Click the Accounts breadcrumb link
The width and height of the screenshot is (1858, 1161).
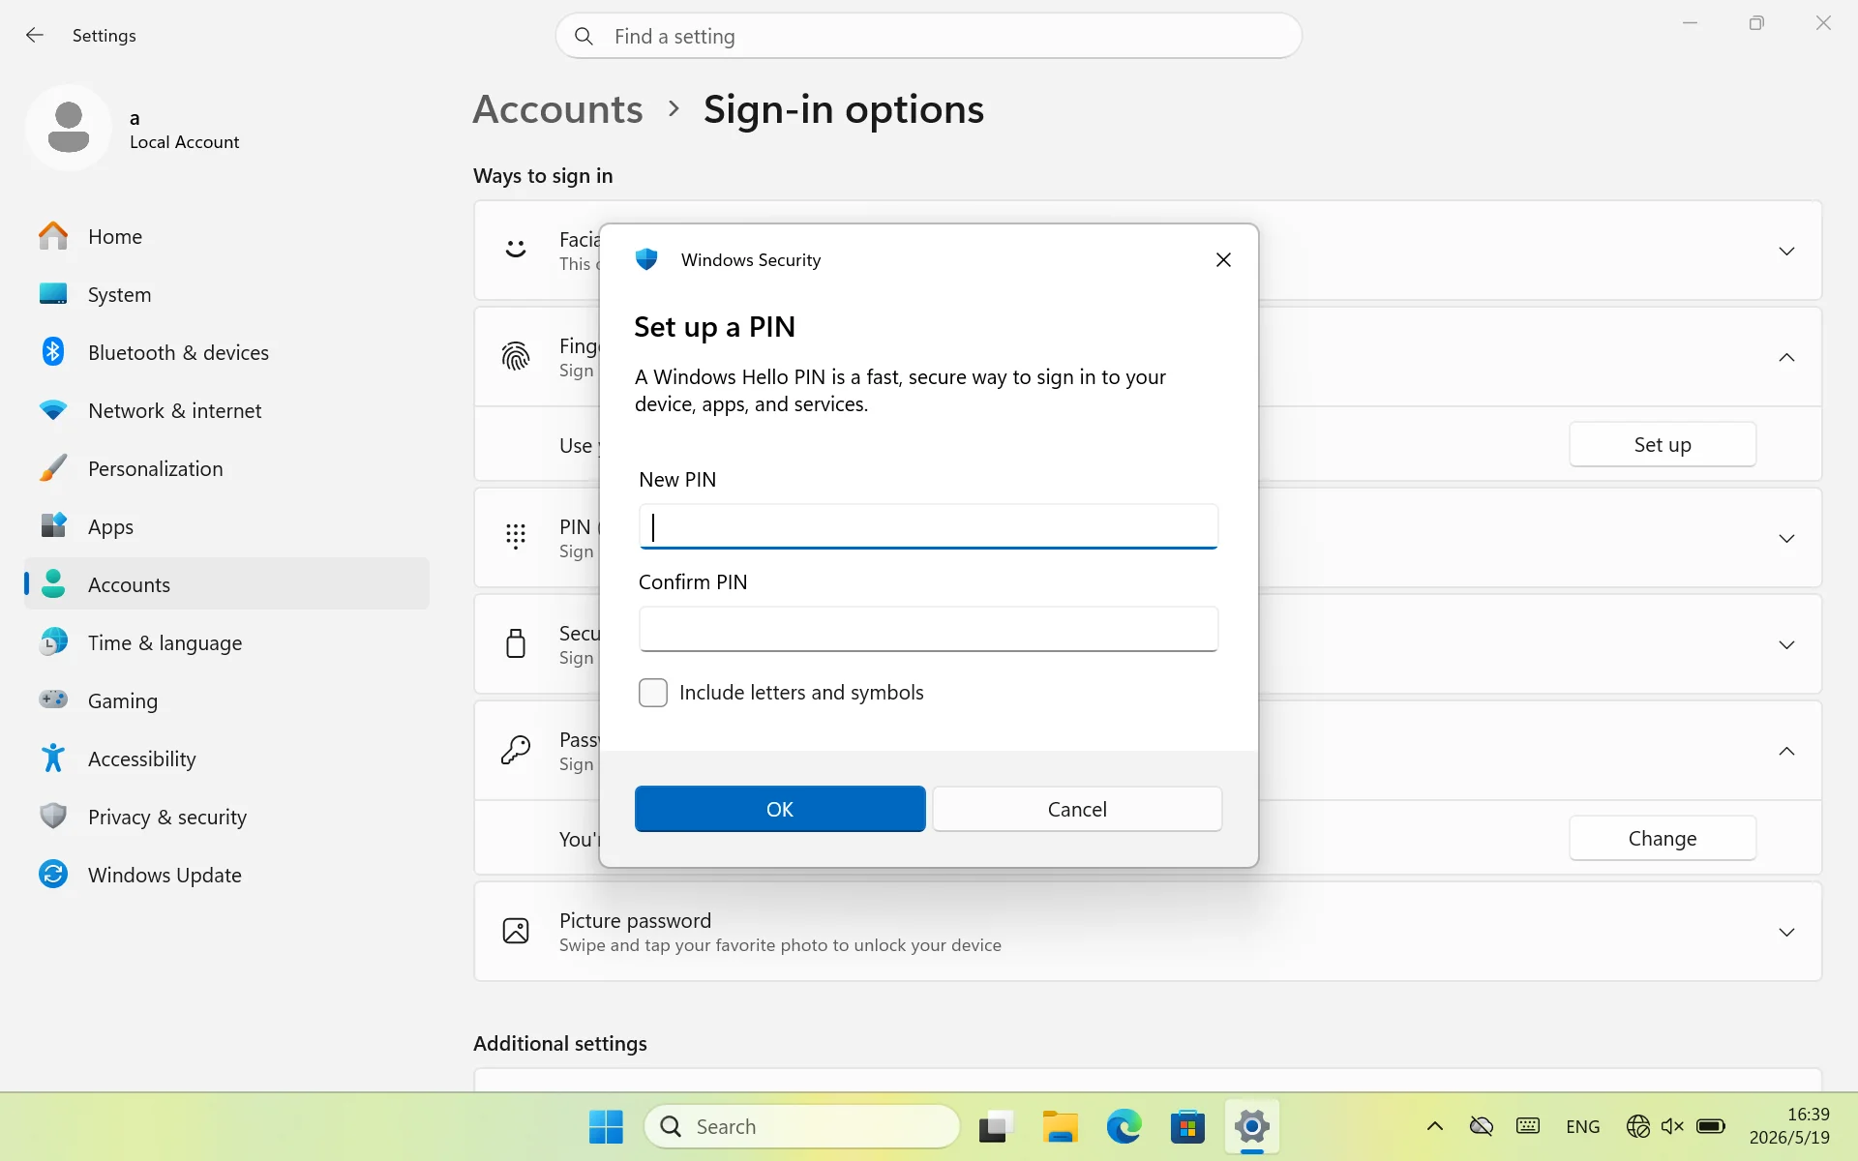[x=557, y=109]
